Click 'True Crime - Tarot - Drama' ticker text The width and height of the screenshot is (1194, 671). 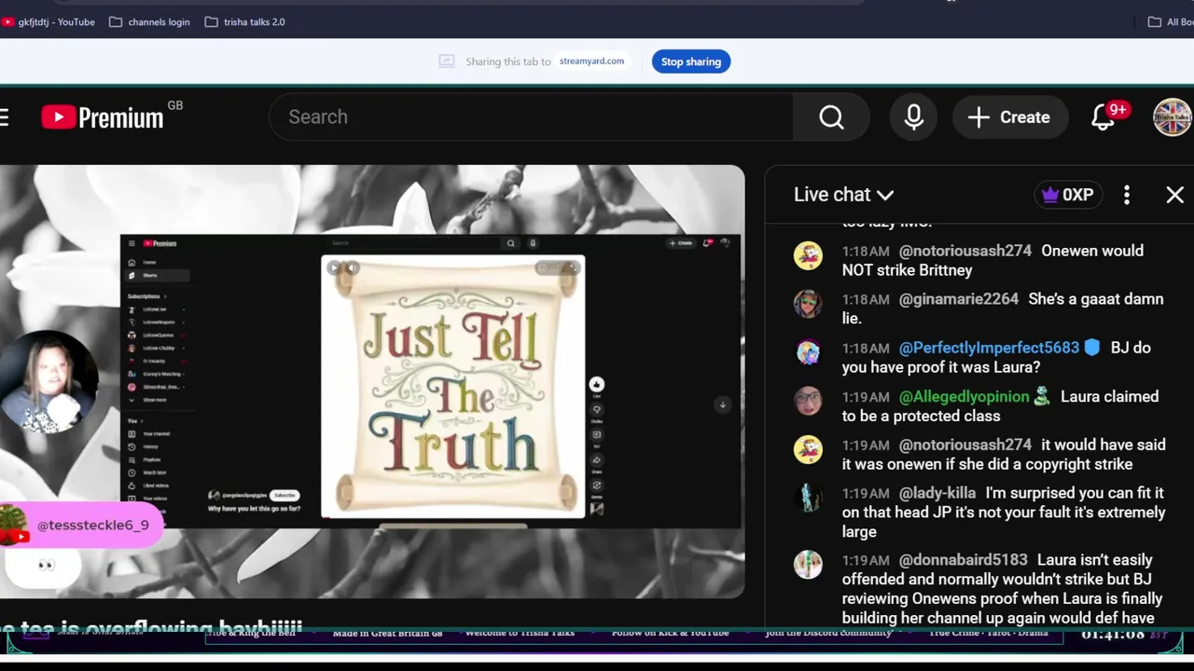pos(989,633)
